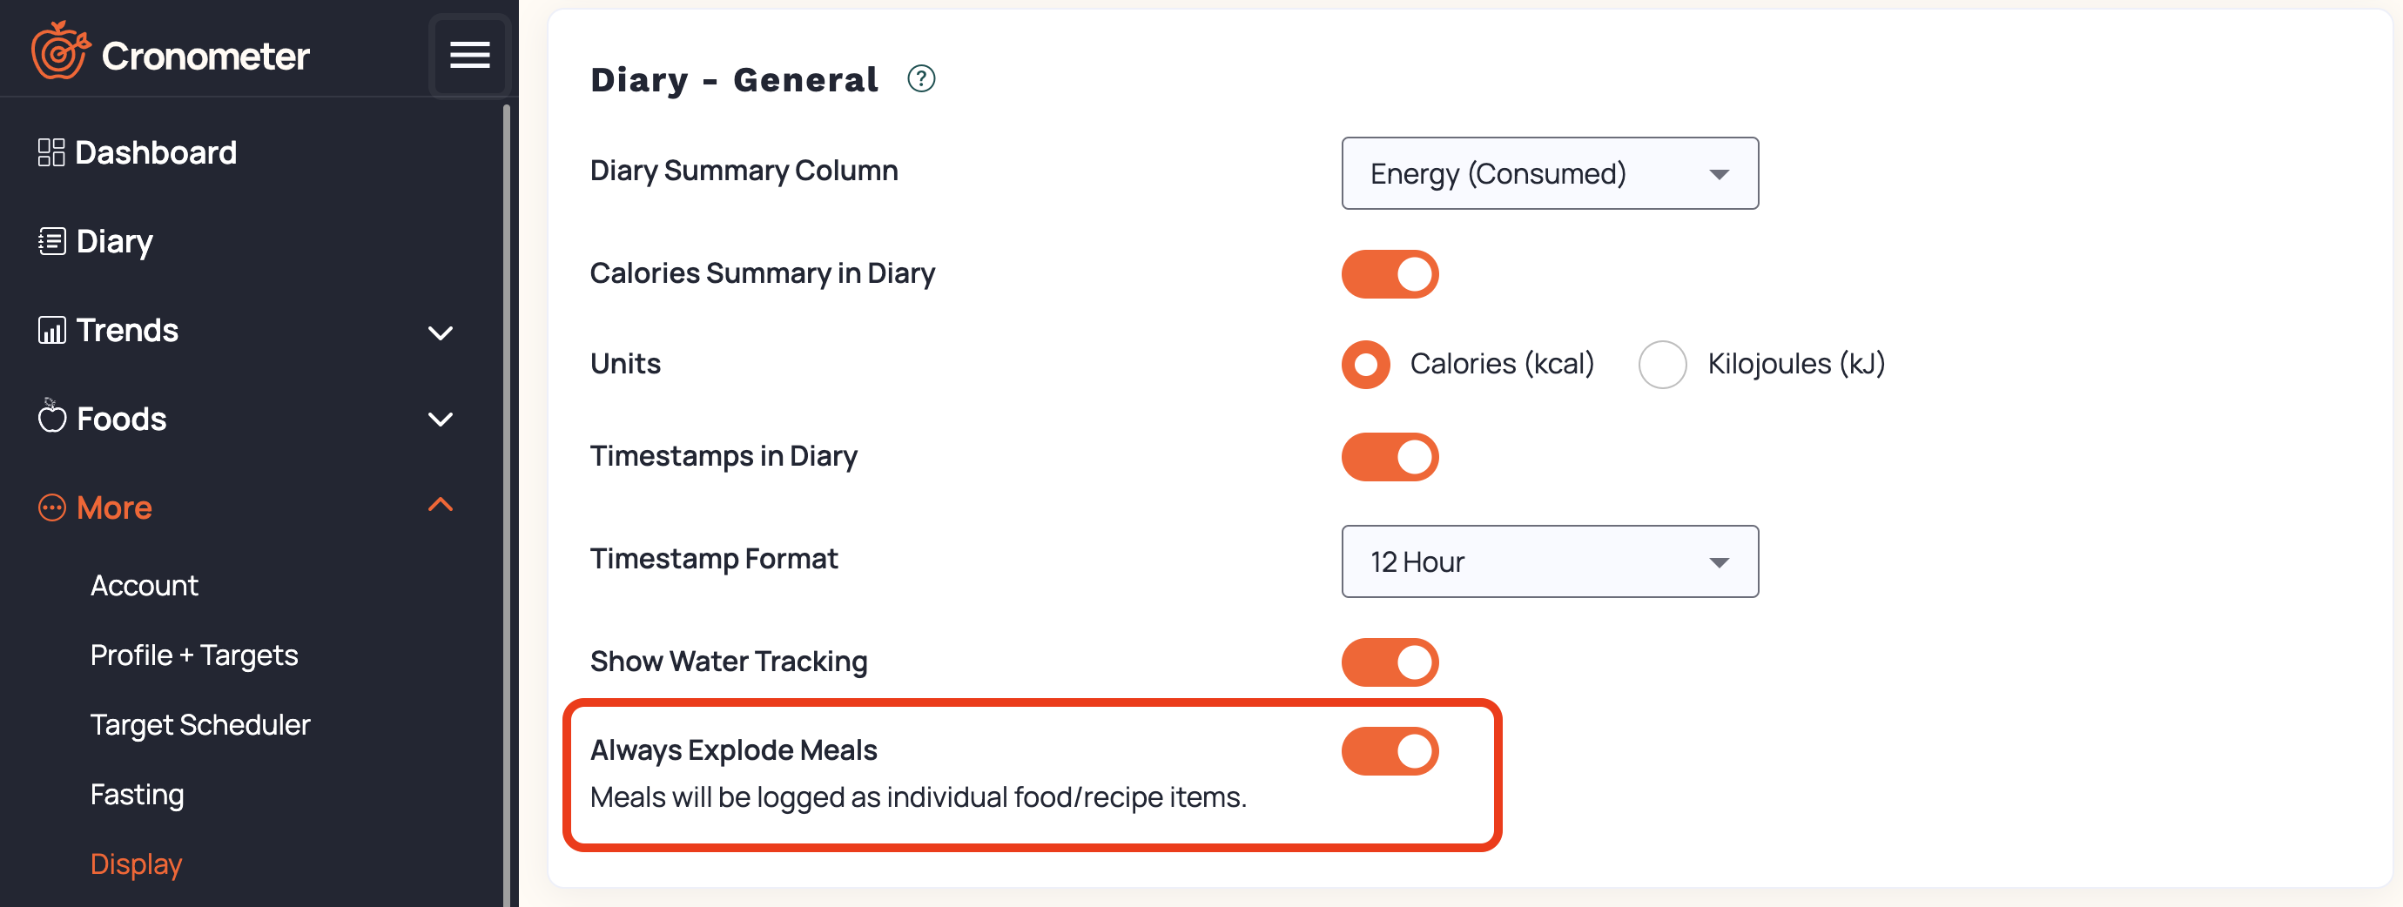This screenshot has width=2403, height=907.
Task: Turn off Timestamps in Diary switch
Action: [x=1390, y=457]
